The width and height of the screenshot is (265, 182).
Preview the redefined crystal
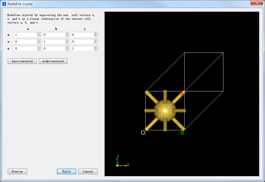(17, 171)
